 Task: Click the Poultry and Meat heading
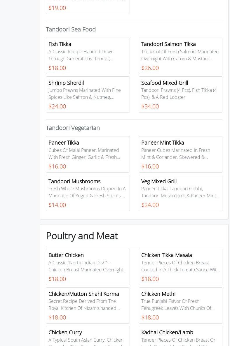click(x=82, y=236)
